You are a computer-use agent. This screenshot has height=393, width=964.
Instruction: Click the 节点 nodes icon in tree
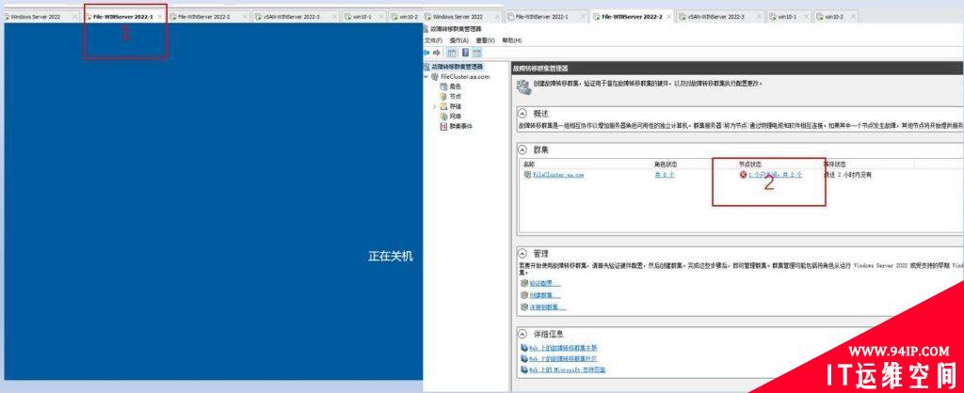pos(444,97)
